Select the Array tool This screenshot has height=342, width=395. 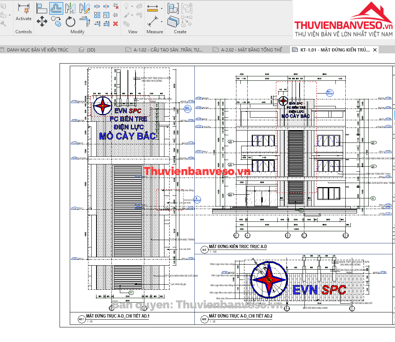[x=97, y=15]
